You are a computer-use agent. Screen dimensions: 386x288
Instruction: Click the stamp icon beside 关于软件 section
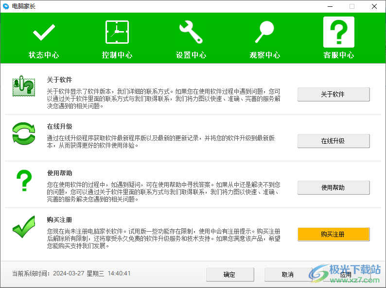pos(23,87)
